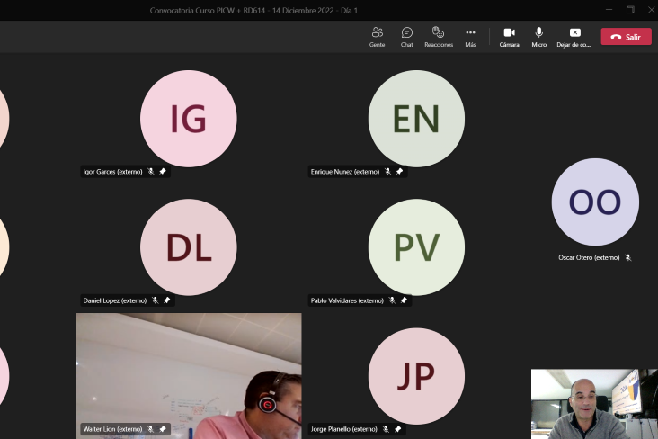Select the PV avatar of Pablo Valvidares
The width and height of the screenshot is (658, 439).
click(416, 247)
